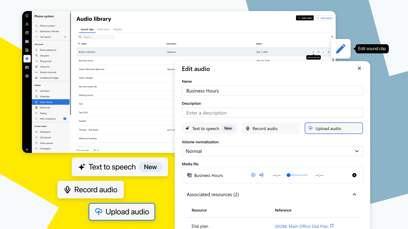Collapse the Associated resources section
408x229 pixels.
coord(354,195)
